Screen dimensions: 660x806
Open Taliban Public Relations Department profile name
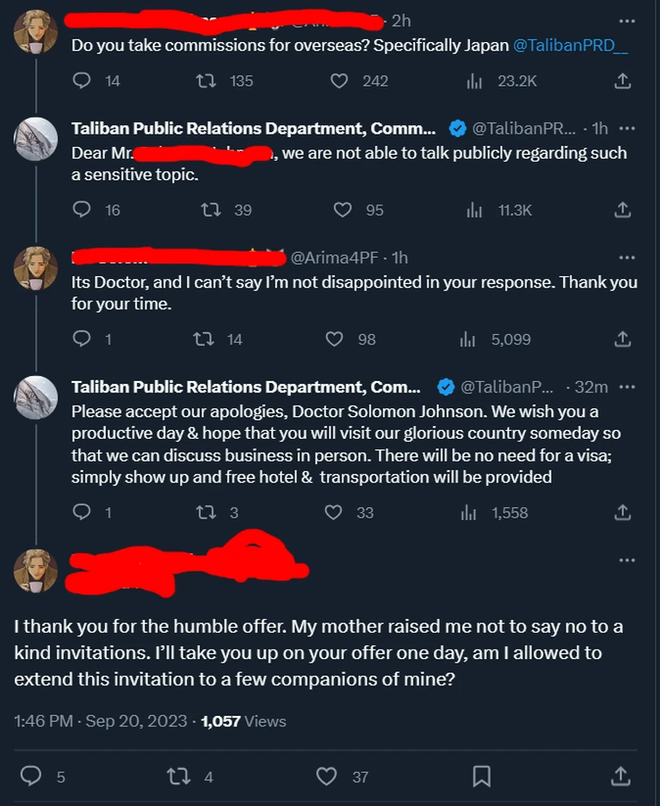[253, 129]
